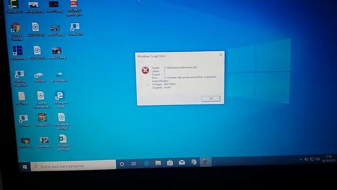Click the highlighted active app on taskbar
This screenshot has width=337, height=190.
pos(205,162)
